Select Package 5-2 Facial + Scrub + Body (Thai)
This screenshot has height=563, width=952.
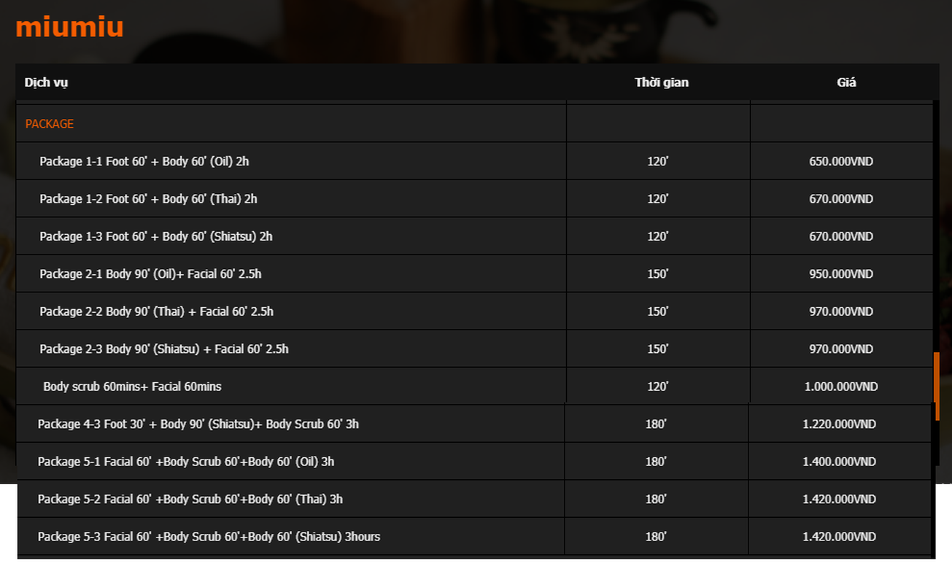point(473,499)
